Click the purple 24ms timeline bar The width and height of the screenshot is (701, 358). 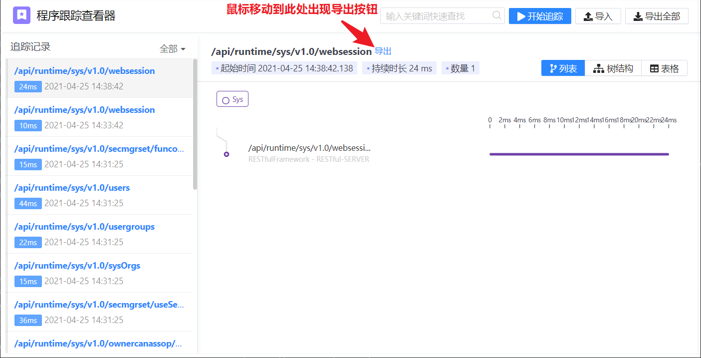coord(579,154)
